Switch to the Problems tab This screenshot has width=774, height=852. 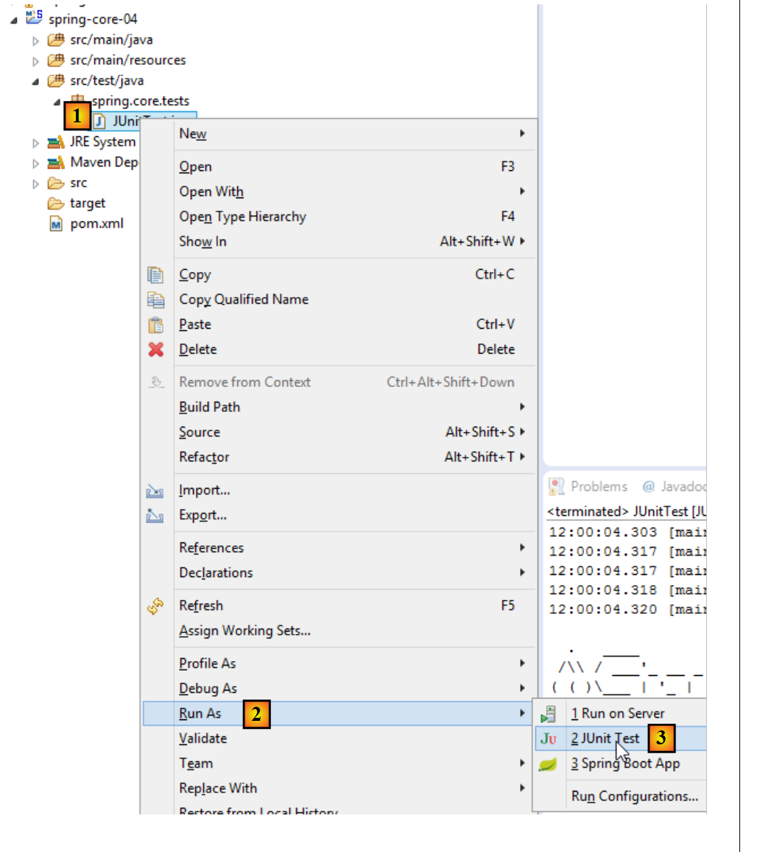pyautogui.click(x=598, y=486)
